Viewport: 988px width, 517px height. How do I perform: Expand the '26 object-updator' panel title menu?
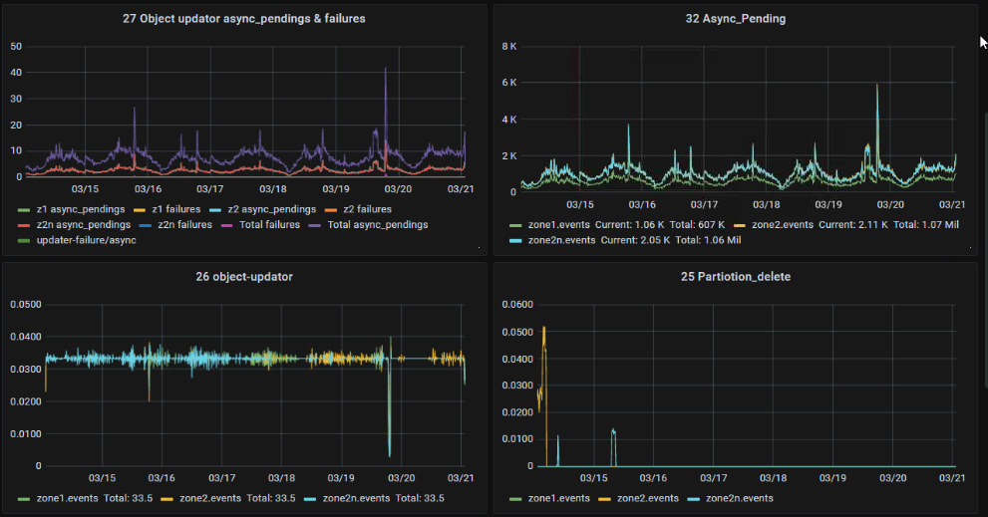tap(243, 277)
